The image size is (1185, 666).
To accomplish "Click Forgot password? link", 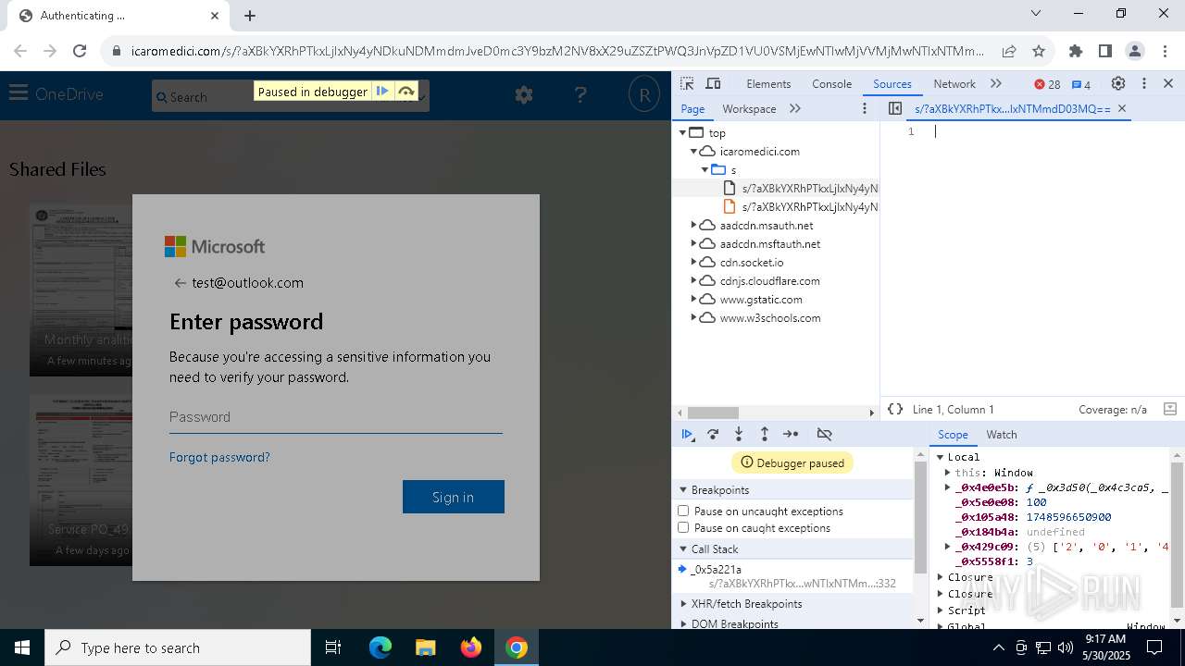I will (x=219, y=457).
